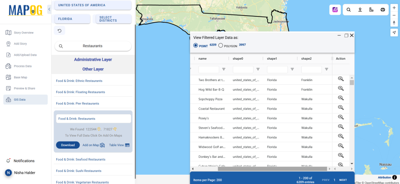
Task: Zoom in the map with plus
Action: click(x=394, y=8)
